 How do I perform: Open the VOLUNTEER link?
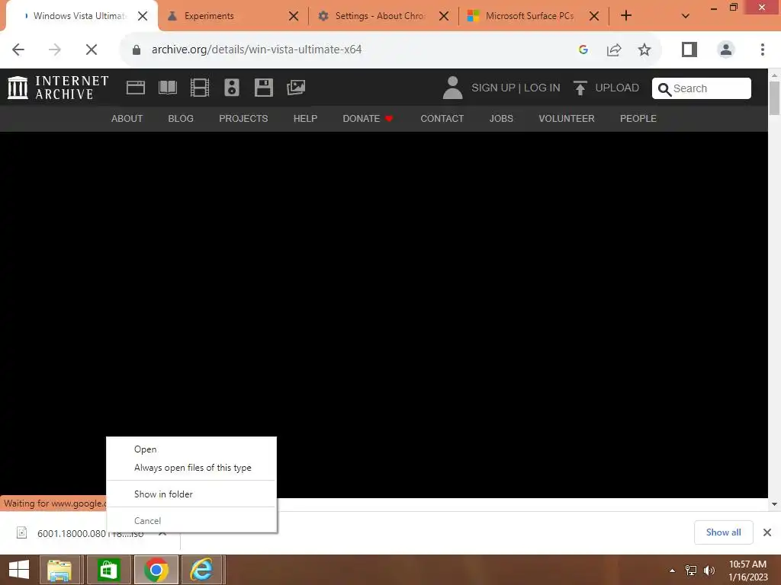coord(567,118)
